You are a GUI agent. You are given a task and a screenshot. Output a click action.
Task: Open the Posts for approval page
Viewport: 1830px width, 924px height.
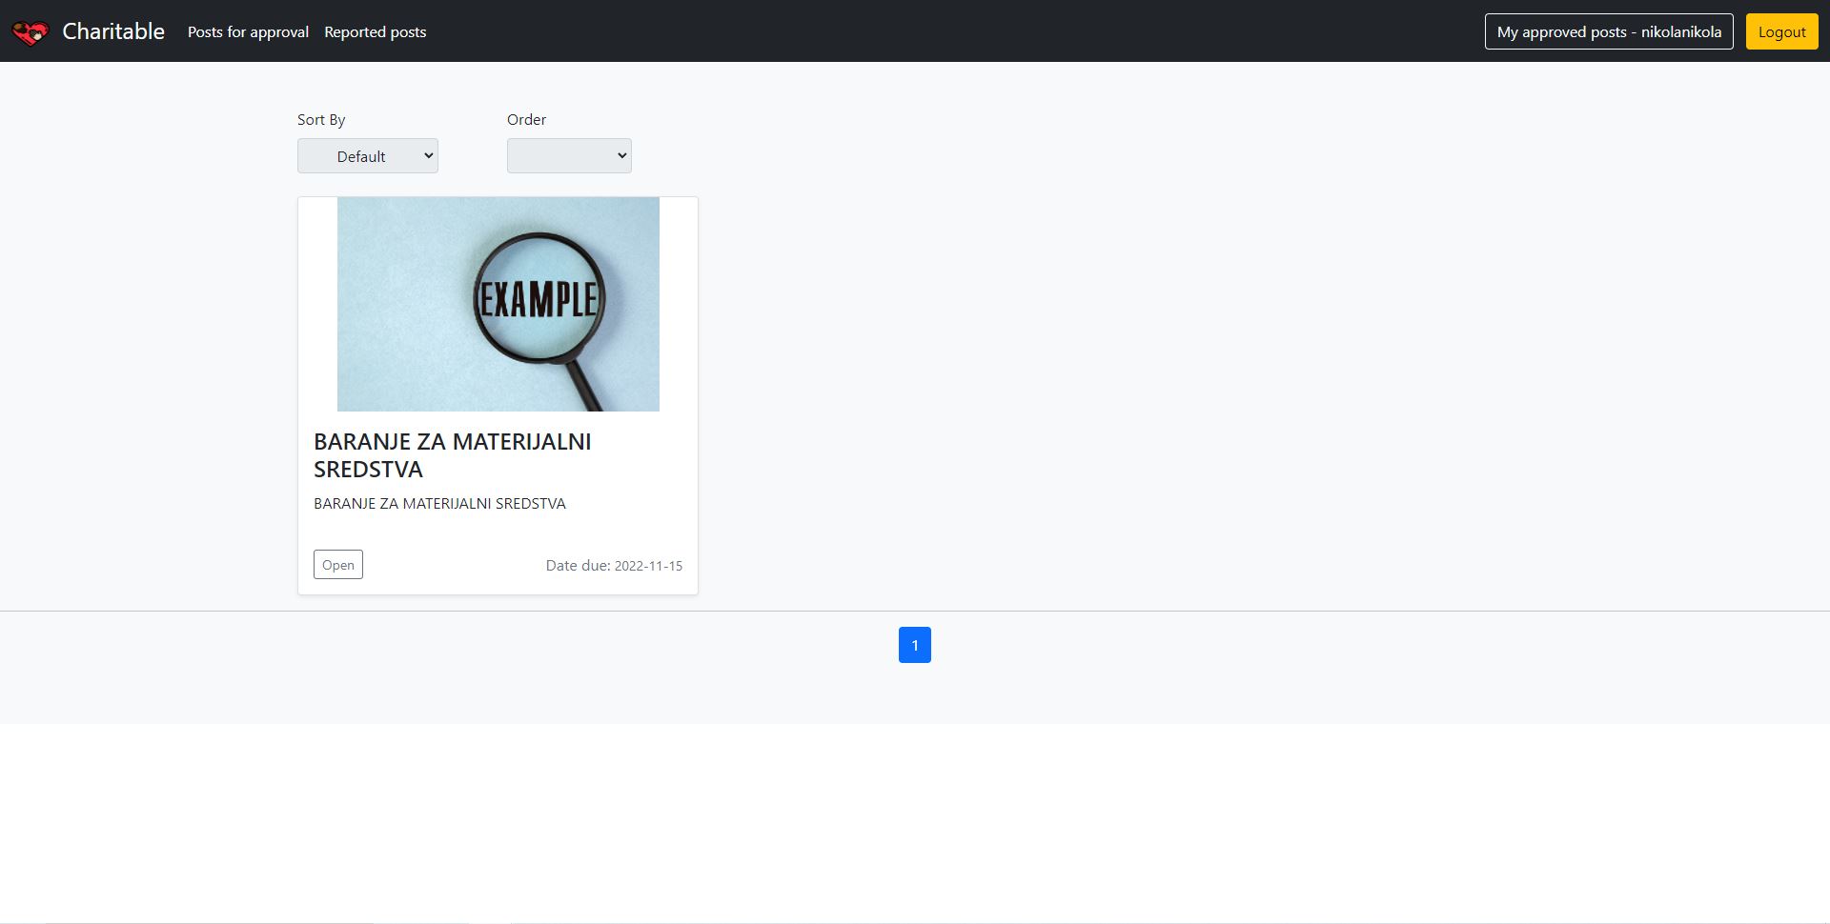tap(248, 32)
